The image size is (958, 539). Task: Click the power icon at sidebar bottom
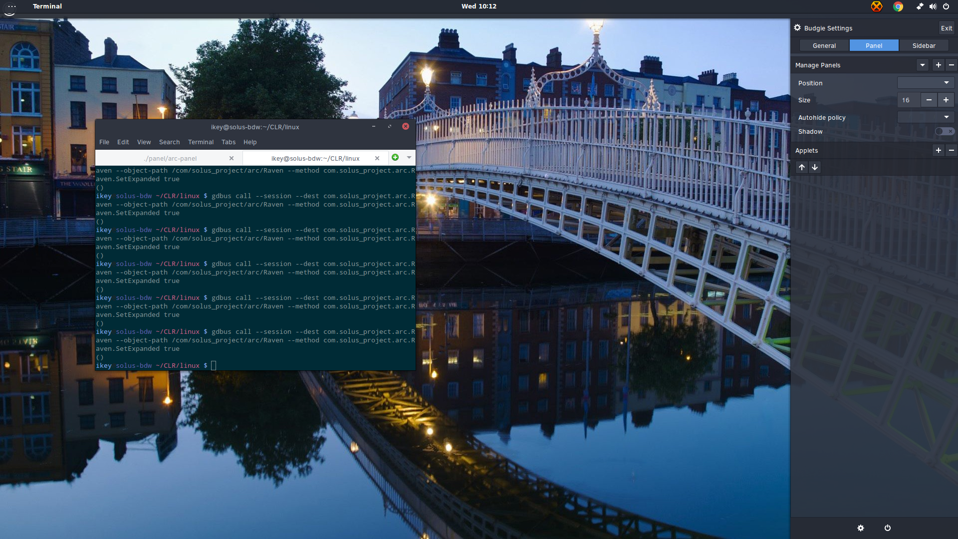click(888, 528)
